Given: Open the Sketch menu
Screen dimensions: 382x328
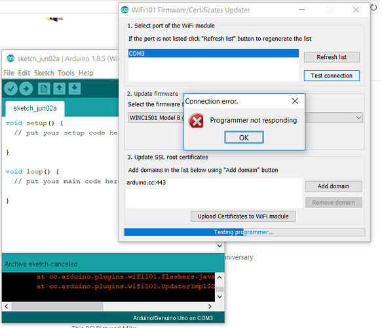Looking at the screenshot, I should point(44,73).
